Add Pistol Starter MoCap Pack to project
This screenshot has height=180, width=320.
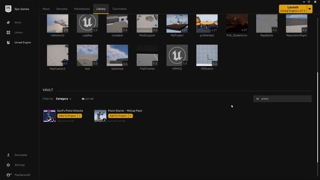click(118, 116)
